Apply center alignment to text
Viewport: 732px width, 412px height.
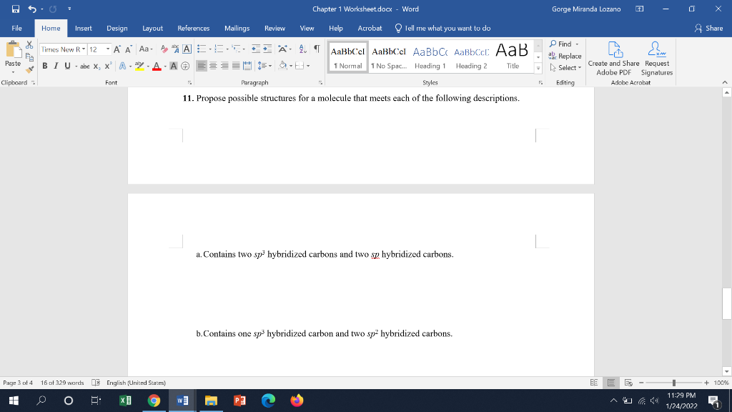pos(214,66)
